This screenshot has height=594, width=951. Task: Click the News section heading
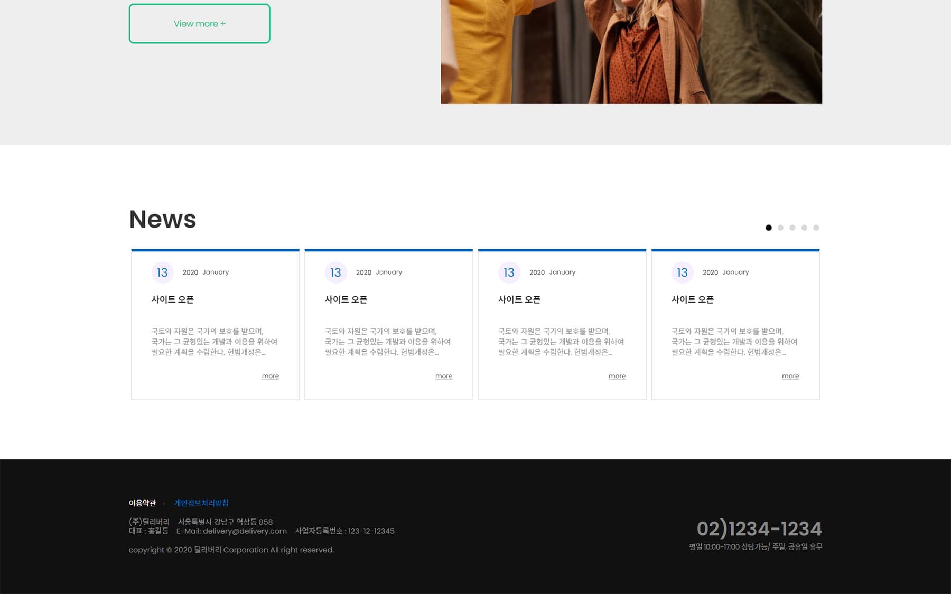pyautogui.click(x=162, y=219)
